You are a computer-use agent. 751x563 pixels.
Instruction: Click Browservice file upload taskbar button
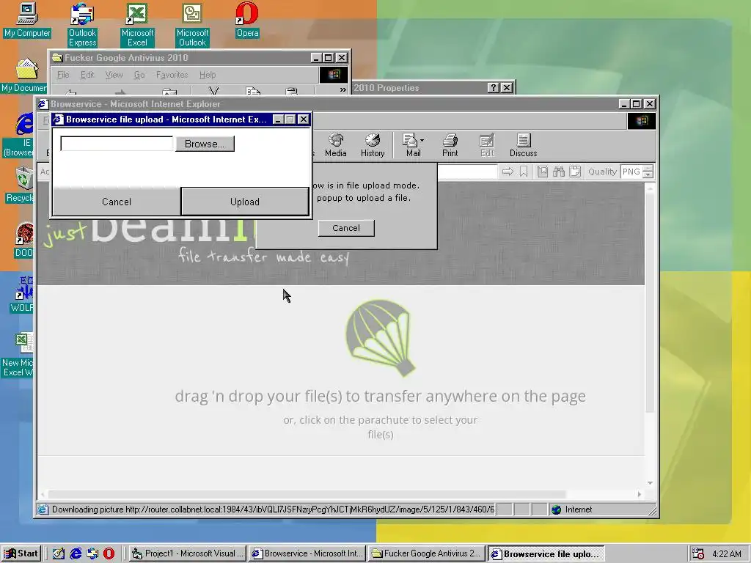[x=546, y=553]
